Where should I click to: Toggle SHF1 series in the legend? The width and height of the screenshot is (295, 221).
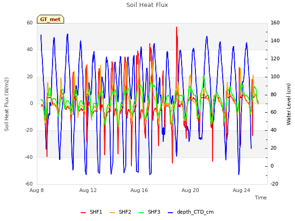coord(91,212)
